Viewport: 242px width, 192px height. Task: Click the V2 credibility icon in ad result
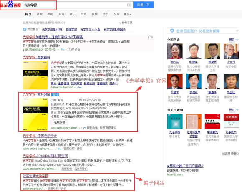pos(63,50)
